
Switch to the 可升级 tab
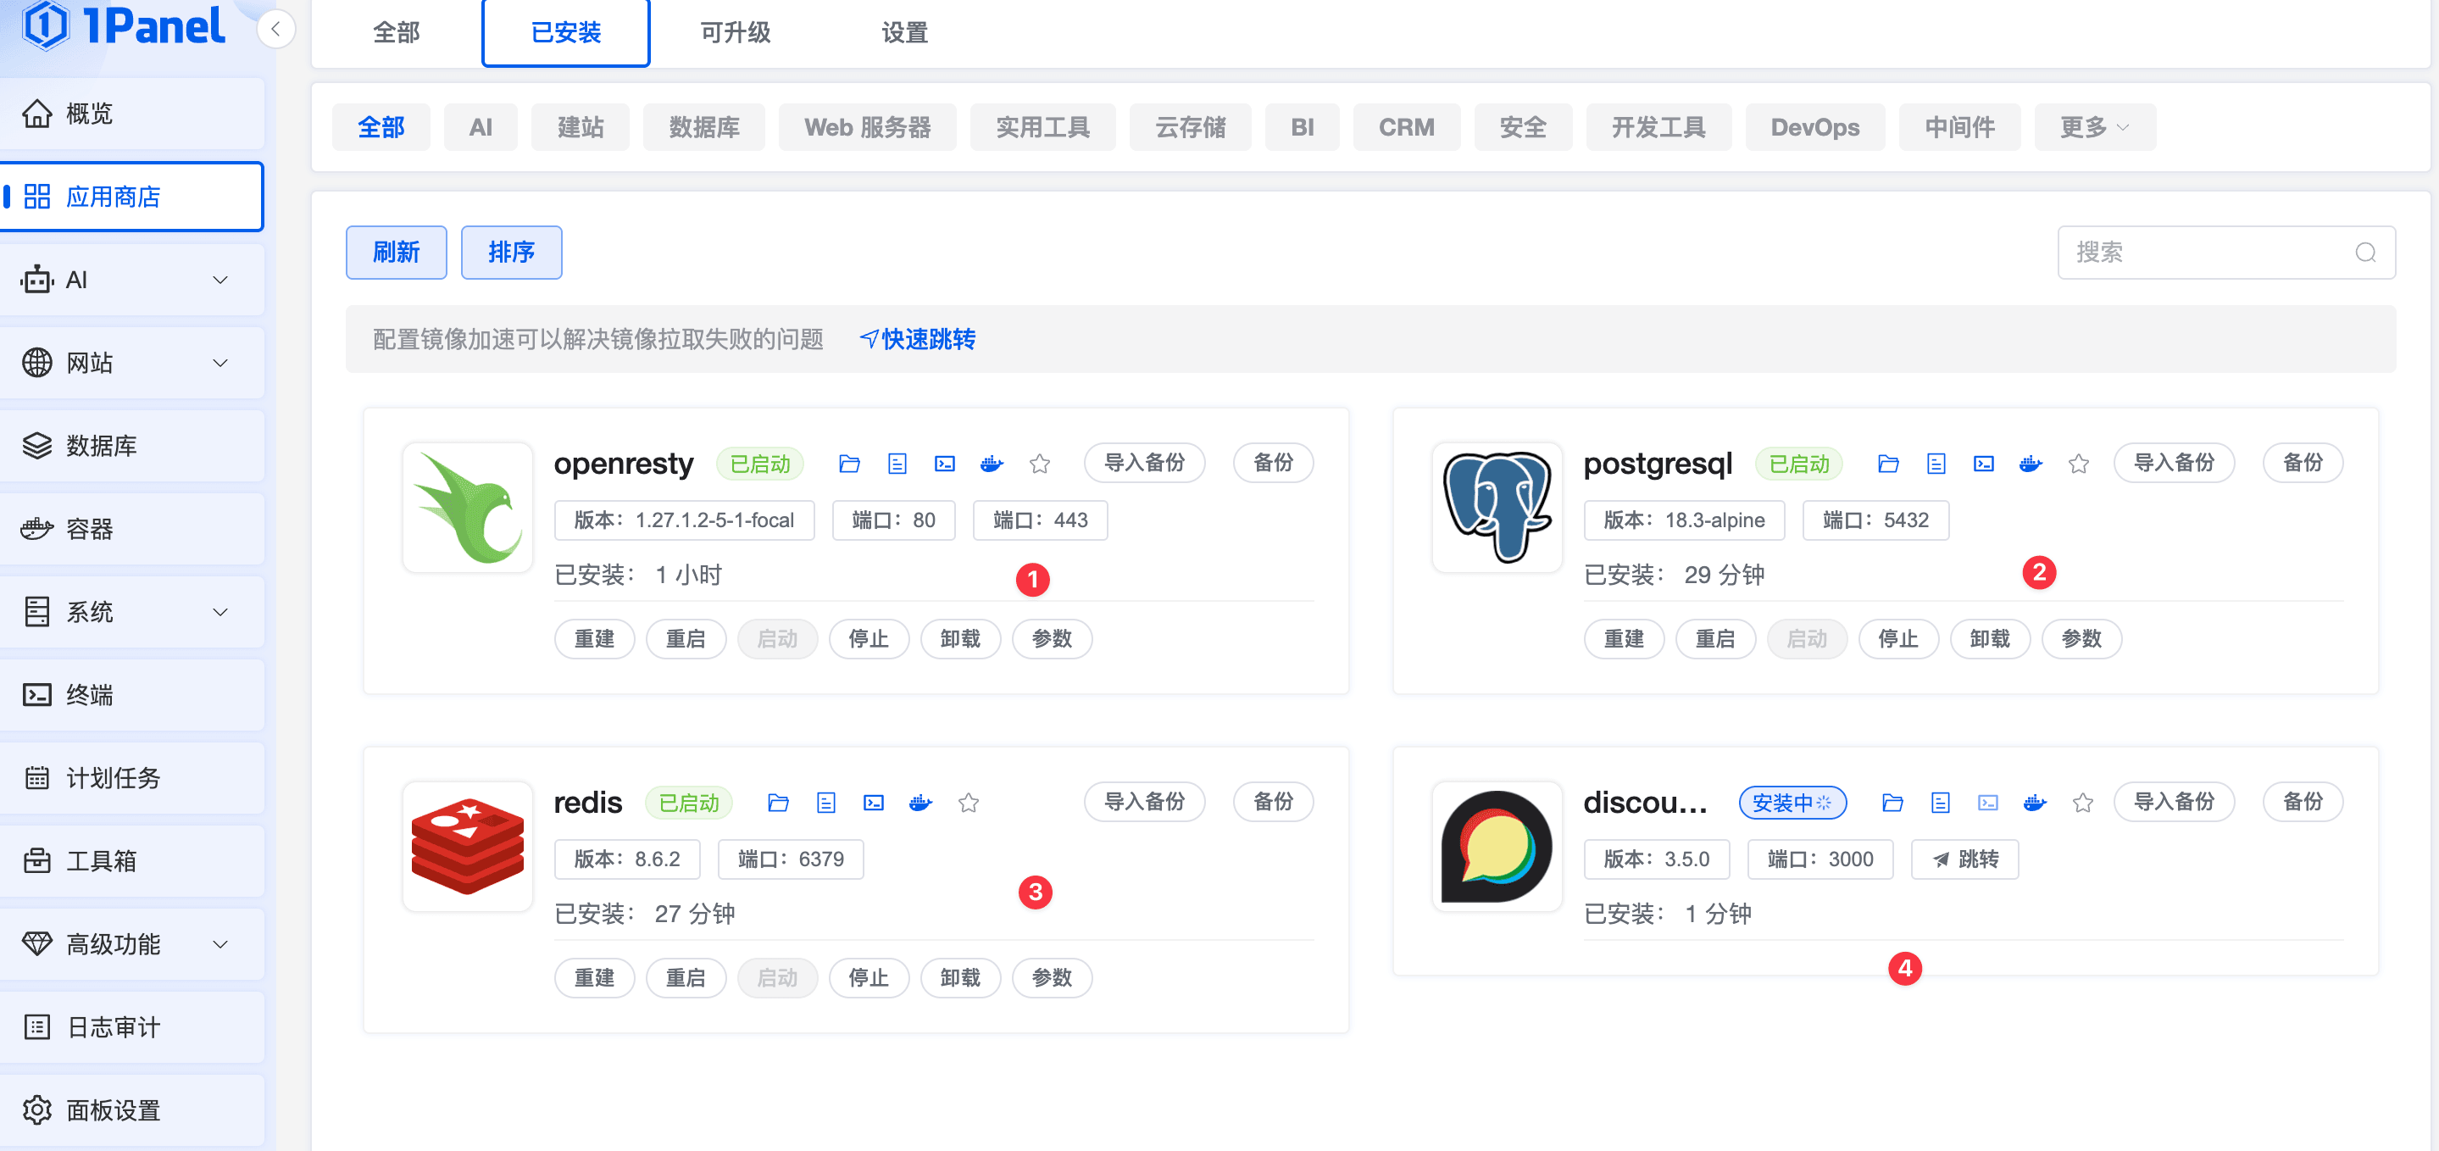coord(735,32)
